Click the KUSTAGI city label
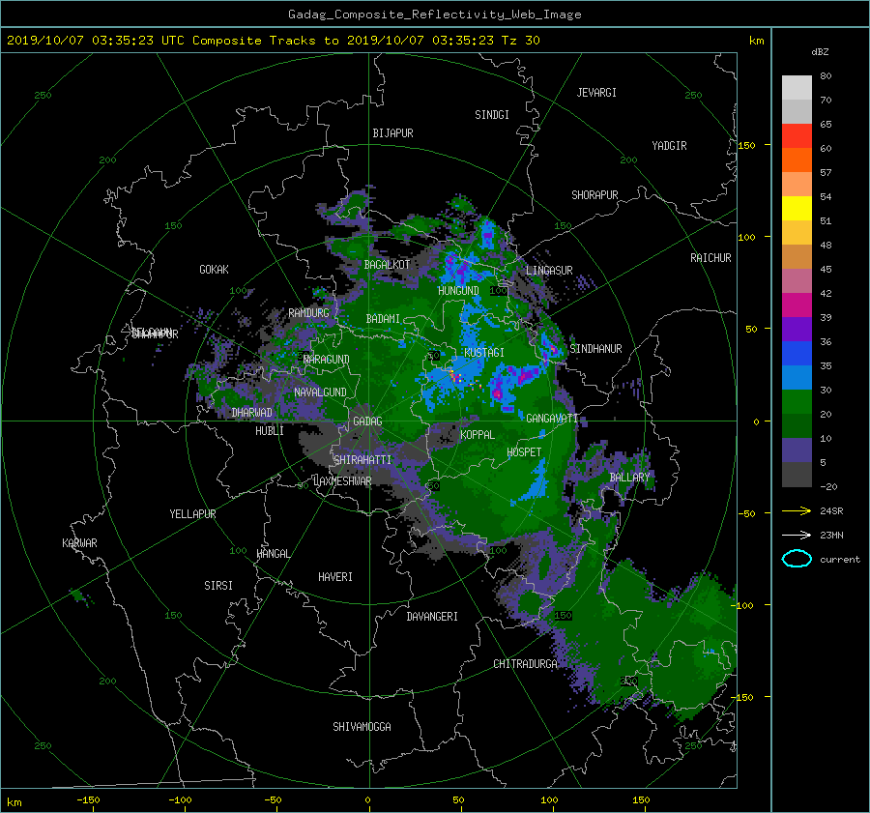Viewport: 870px width, 813px height. pyautogui.click(x=484, y=353)
